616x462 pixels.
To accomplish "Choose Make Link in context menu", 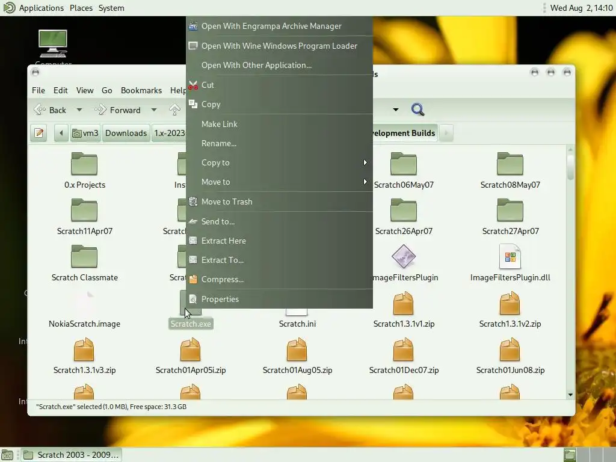I will pyautogui.click(x=279, y=124).
